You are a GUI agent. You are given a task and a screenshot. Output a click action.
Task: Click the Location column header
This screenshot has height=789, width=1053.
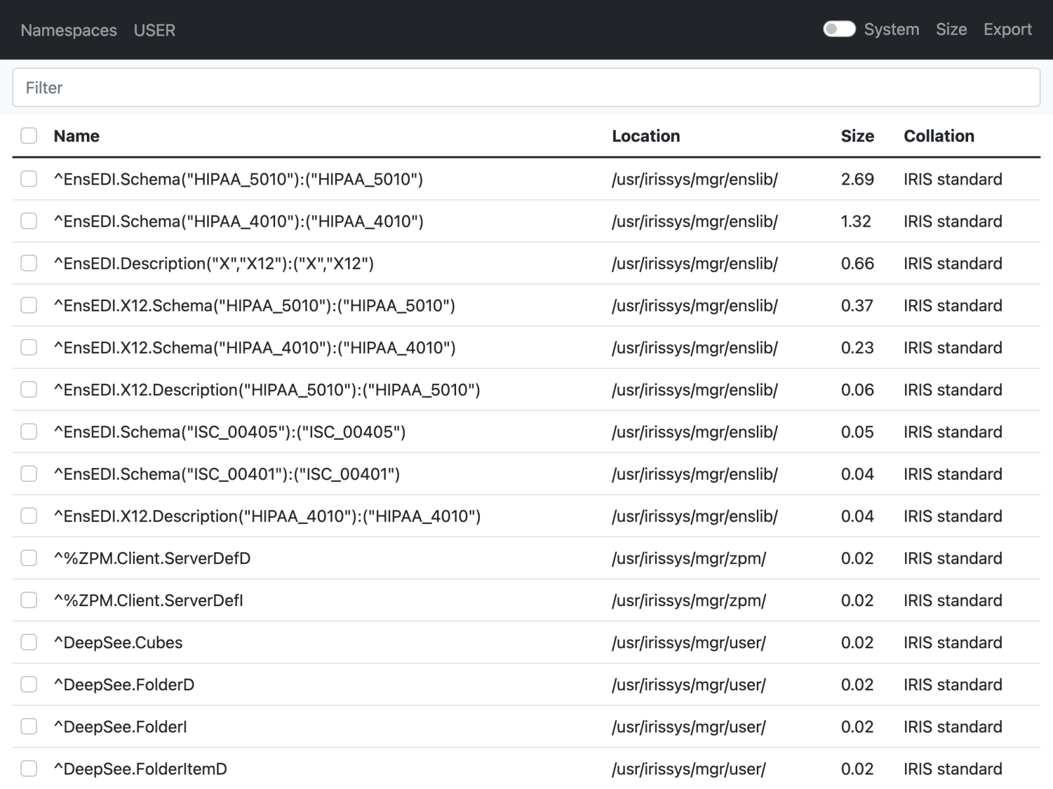pos(646,136)
